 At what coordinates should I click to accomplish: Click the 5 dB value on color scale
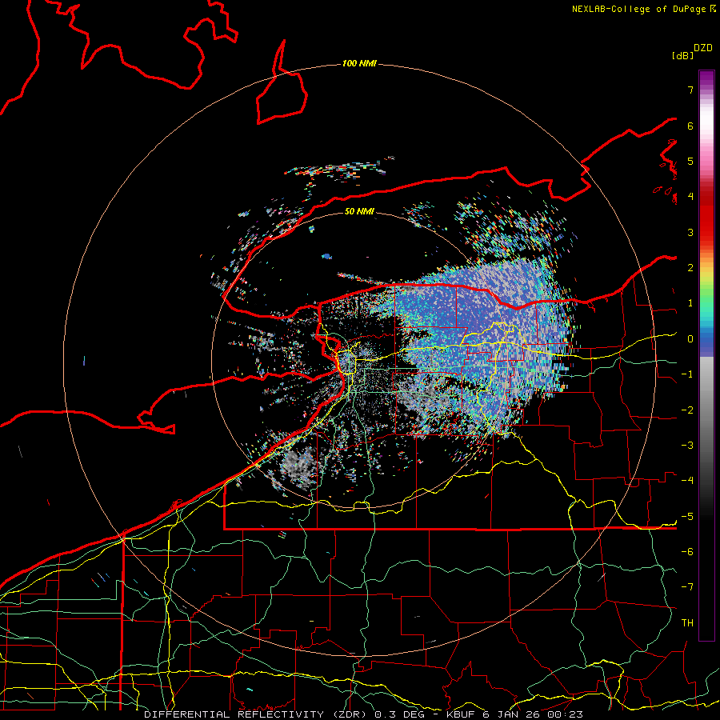(690, 161)
